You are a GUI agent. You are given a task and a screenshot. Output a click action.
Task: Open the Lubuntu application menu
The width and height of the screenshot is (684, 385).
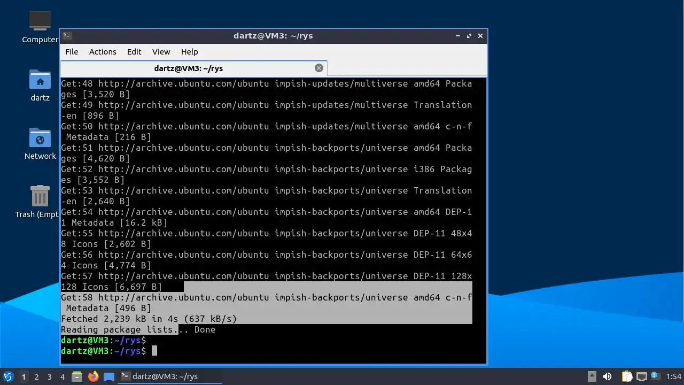coord(9,376)
